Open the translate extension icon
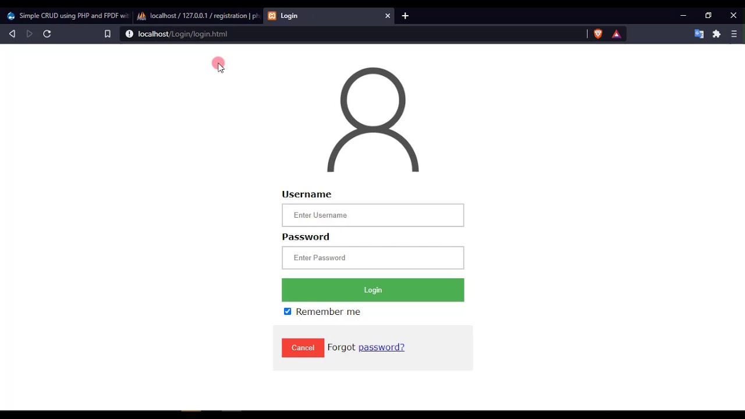Viewport: 745px width, 419px height. click(x=699, y=34)
